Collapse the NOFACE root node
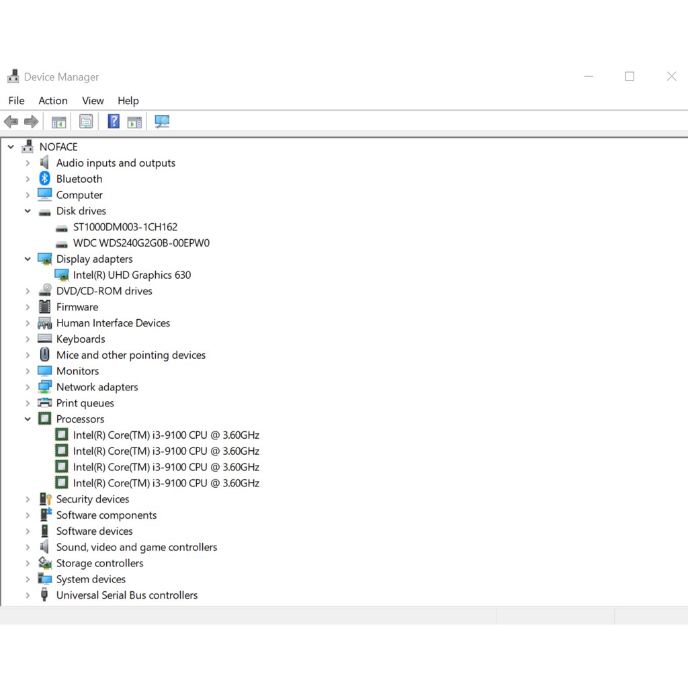Image resolution: width=688 pixels, height=688 pixels. tap(11, 147)
